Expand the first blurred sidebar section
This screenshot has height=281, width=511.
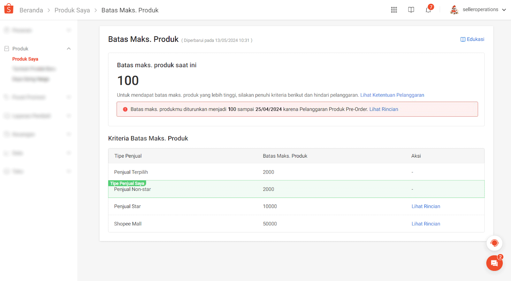pyautogui.click(x=69, y=30)
